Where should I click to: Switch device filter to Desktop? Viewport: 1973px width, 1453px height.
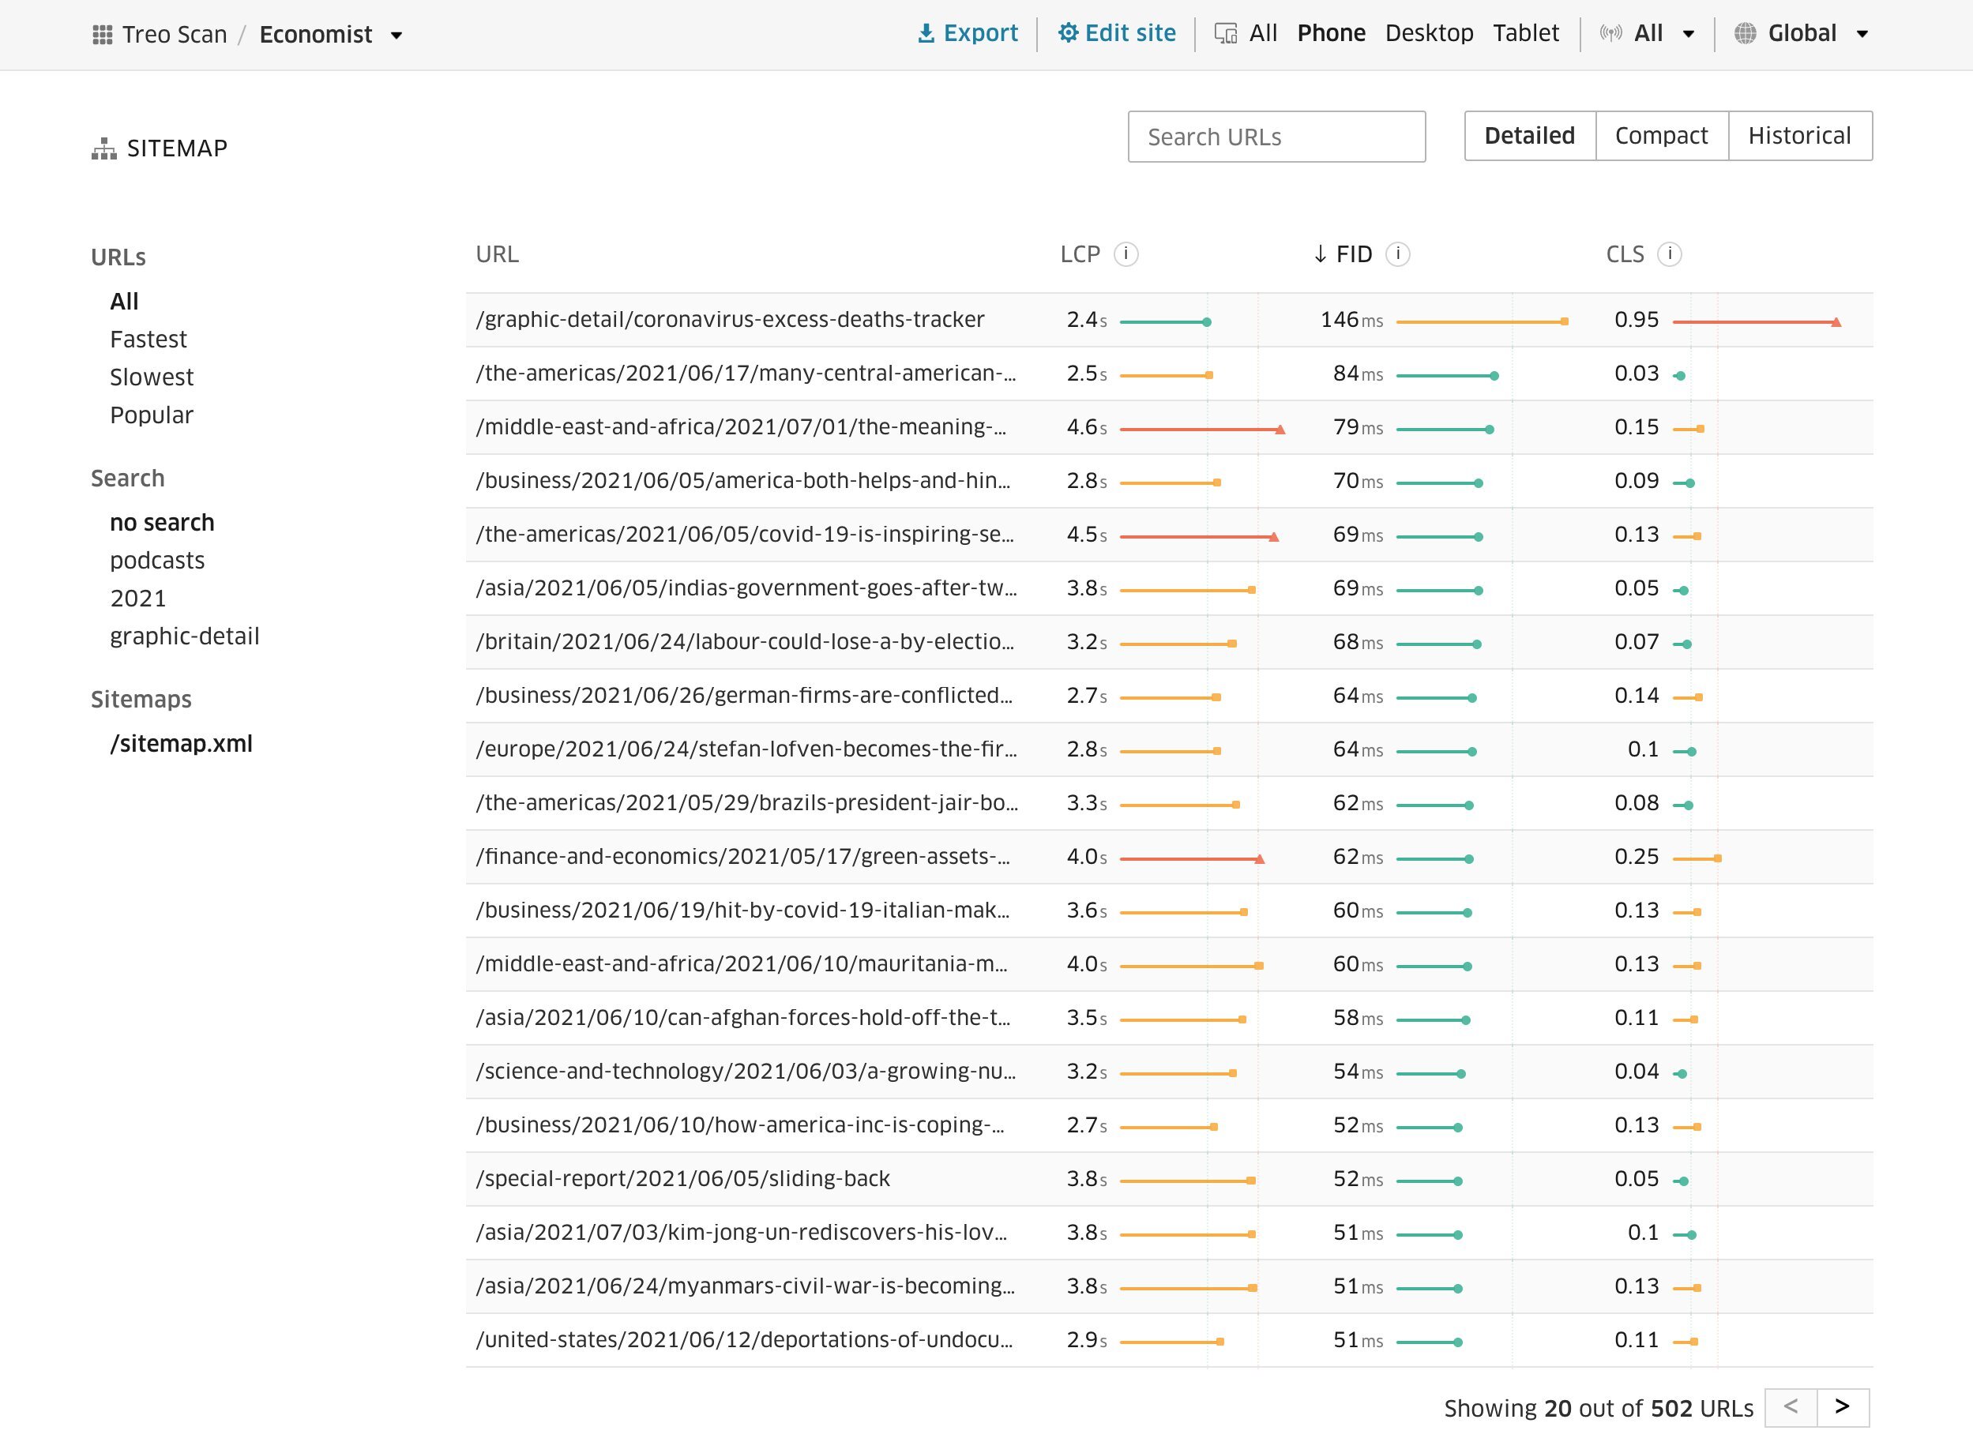point(1429,32)
